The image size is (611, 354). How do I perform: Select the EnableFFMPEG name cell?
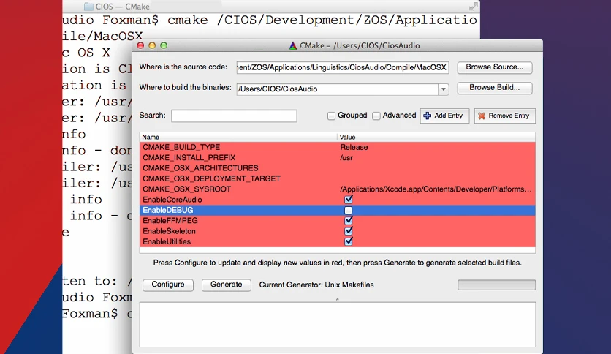coord(170,221)
